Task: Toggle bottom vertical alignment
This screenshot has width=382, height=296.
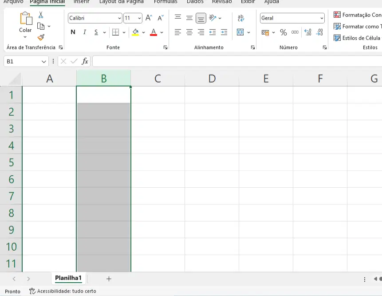Action: pos(201,18)
